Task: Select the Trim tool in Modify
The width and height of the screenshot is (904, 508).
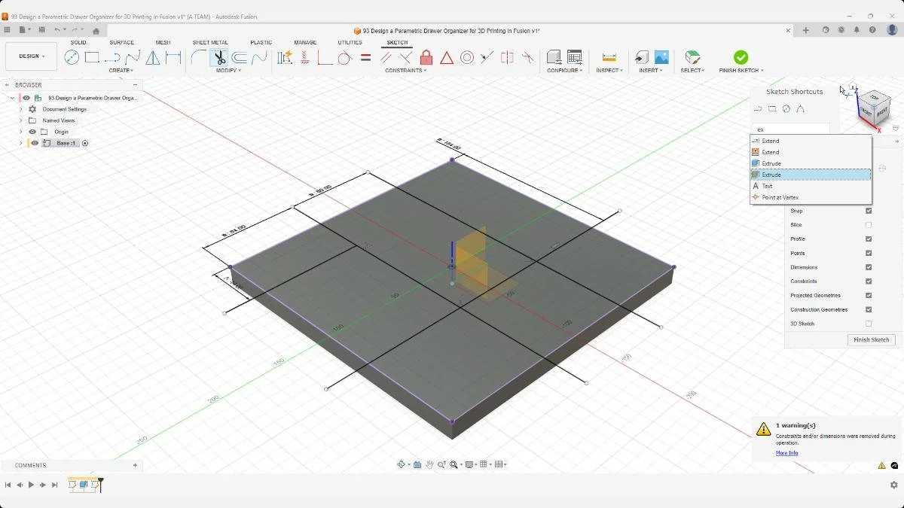Action: 220,57
